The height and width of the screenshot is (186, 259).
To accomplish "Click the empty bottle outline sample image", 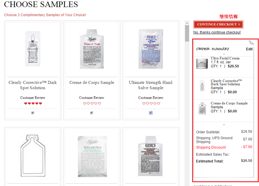I will coord(33,156).
